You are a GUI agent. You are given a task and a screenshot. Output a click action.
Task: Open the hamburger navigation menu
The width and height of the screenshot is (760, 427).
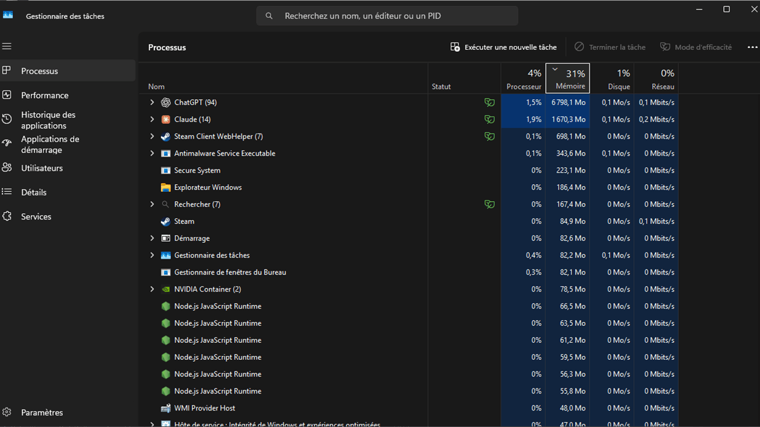click(7, 46)
